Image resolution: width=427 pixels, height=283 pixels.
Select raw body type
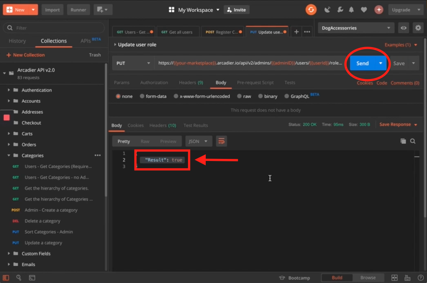click(239, 96)
